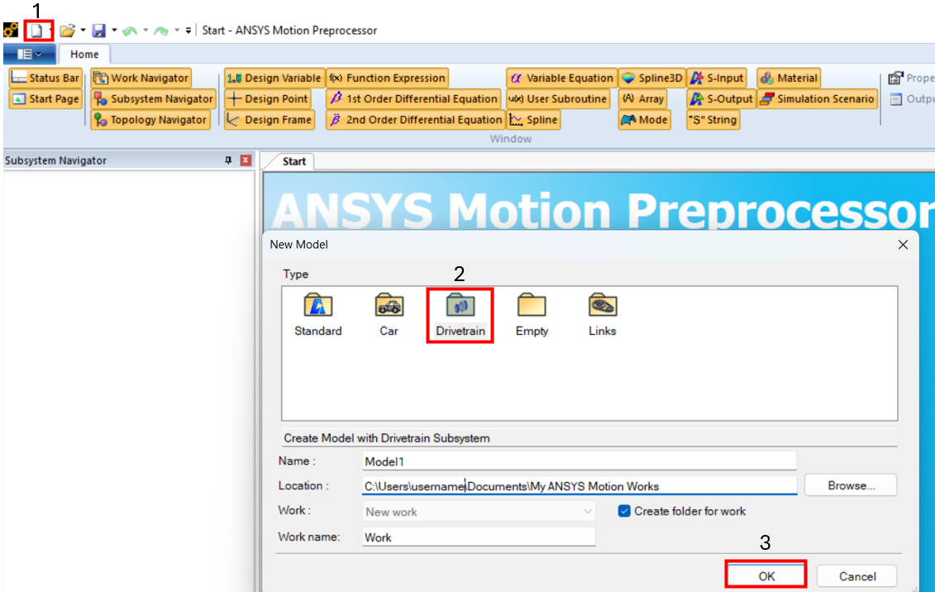Open the Array window
Screen dimensions: 935x592
coord(643,99)
